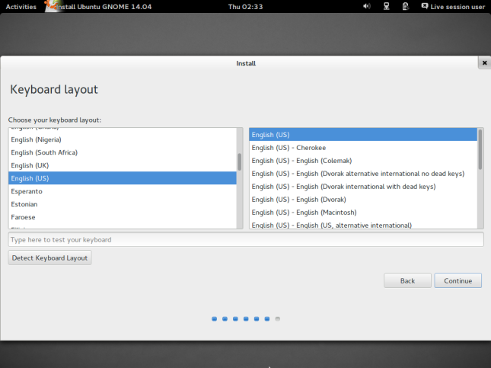Select English (Dvorak) variant
The height and width of the screenshot is (368, 491).
(x=298, y=200)
